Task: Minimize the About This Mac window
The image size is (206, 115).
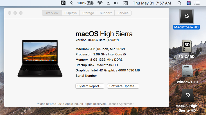Action: [x=15, y=13]
